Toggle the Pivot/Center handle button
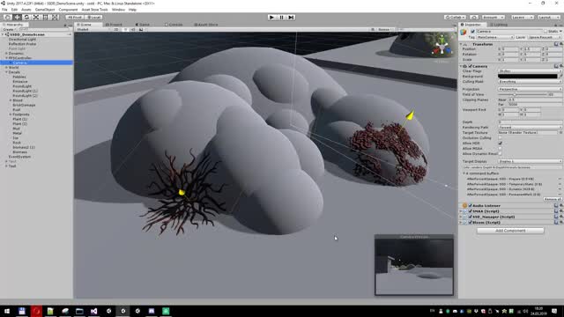The image size is (564, 317). click(74, 18)
